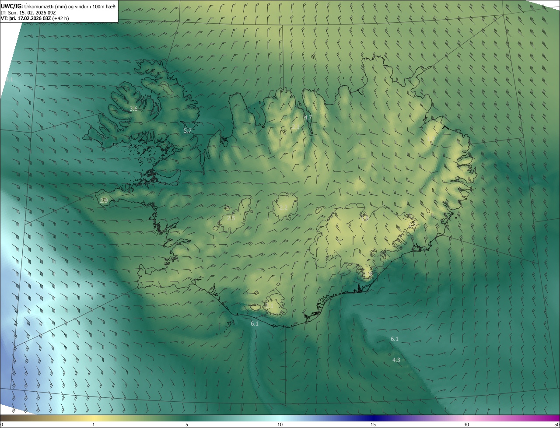The width and height of the screenshot is (560, 428).
Task: Click the offshore 6.1 label above 4.3
Action: [x=395, y=339]
